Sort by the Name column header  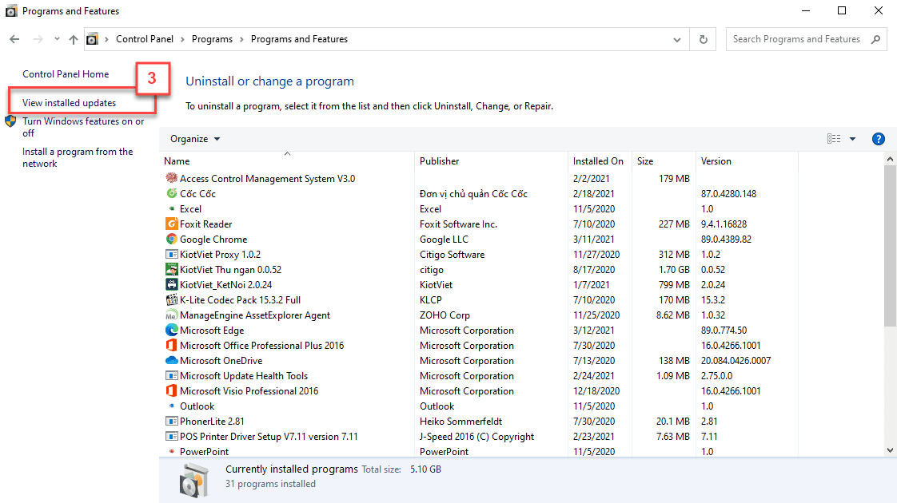pyautogui.click(x=287, y=161)
